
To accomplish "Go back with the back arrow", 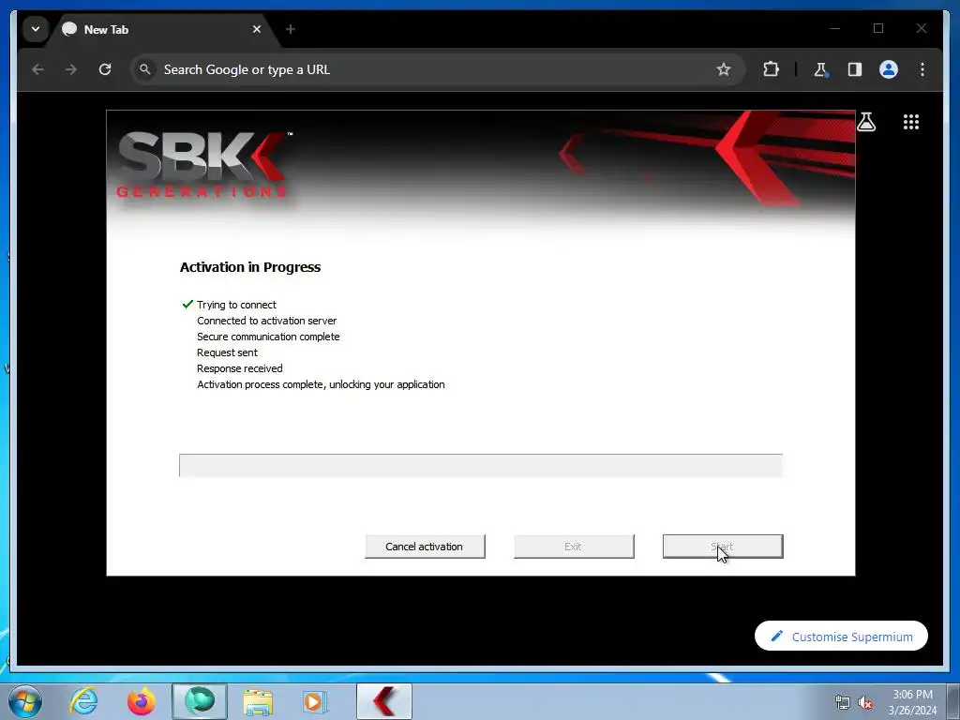I will click(x=37, y=69).
